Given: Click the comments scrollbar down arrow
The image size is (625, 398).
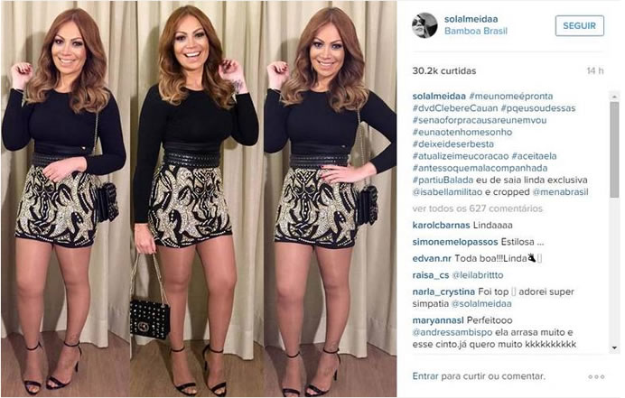Looking at the screenshot, I should pos(614,347).
